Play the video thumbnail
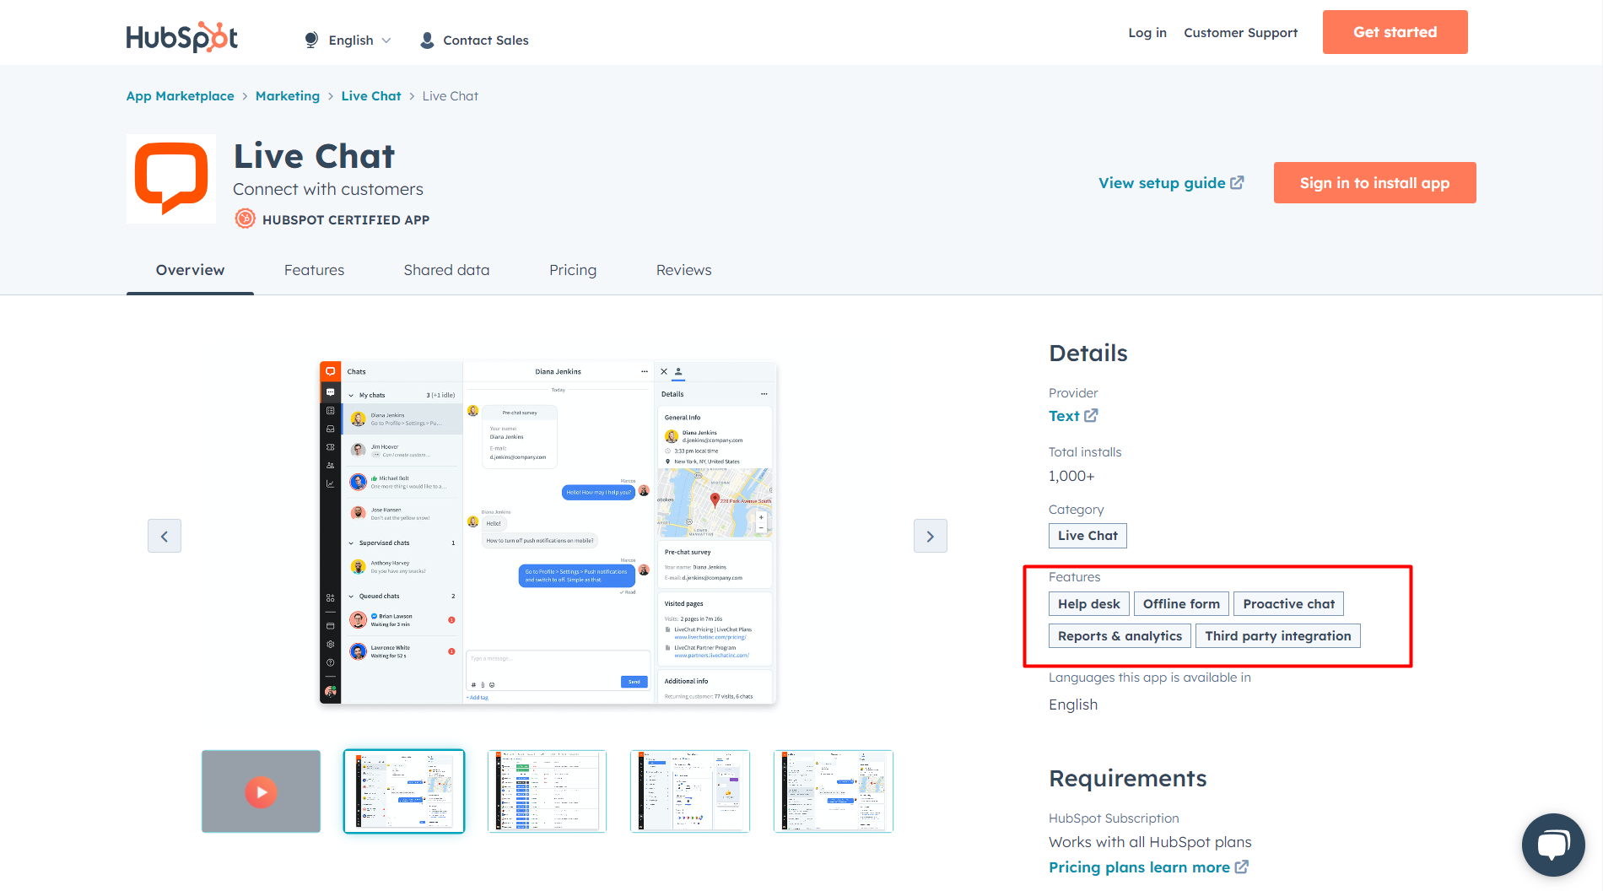1603x891 pixels. click(x=261, y=791)
